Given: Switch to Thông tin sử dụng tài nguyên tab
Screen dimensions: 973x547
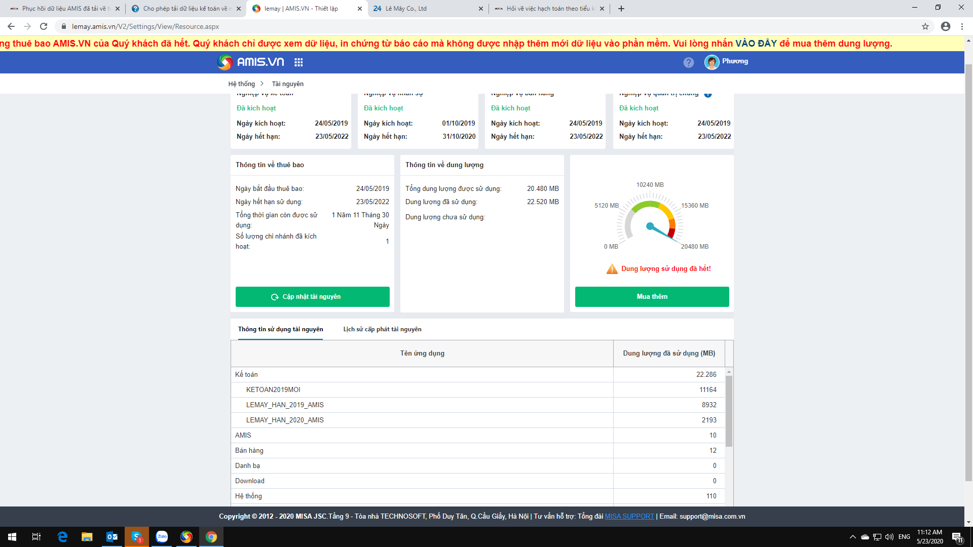Looking at the screenshot, I should 280,329.
